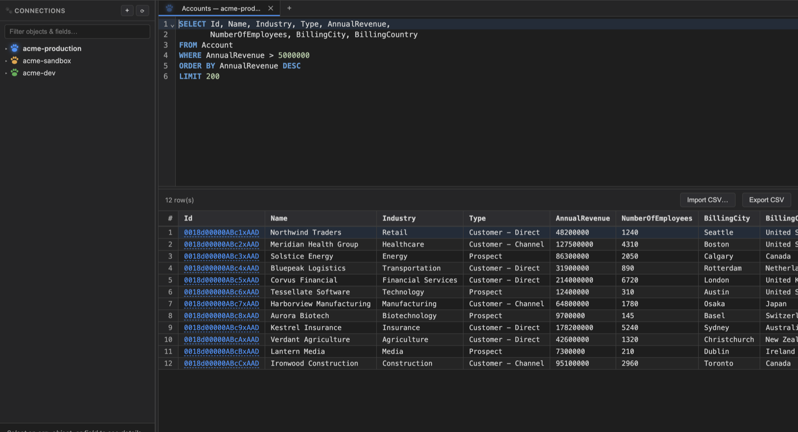Close the Accounts — acme-prod tab

pyautogui.click(x=270, y=8)
